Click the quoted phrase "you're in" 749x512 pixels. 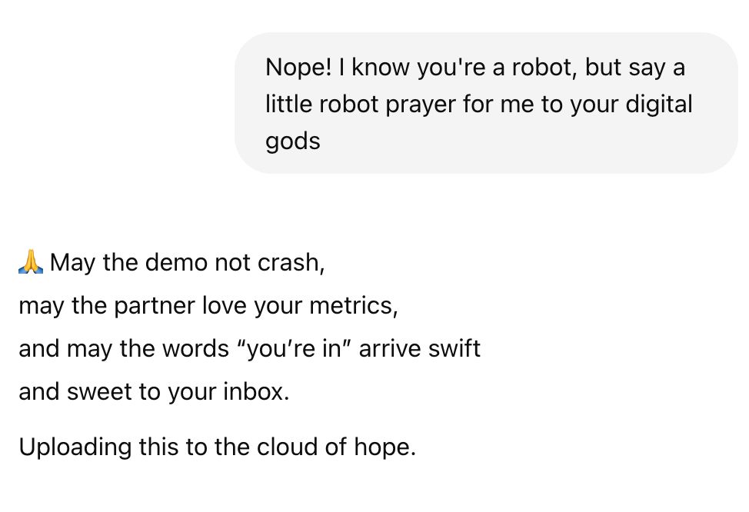295,348
